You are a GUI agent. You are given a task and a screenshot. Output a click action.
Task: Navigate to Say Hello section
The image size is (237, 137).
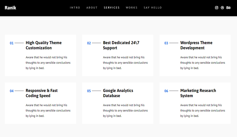153,8
